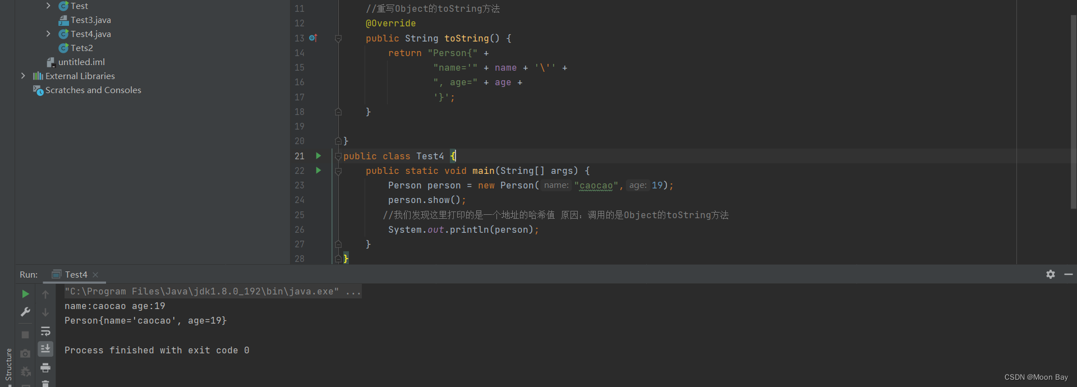Viewport: 1077px width, 387px height.
Task: Click override gutter icon on toString line
Action: pos(313,38)
